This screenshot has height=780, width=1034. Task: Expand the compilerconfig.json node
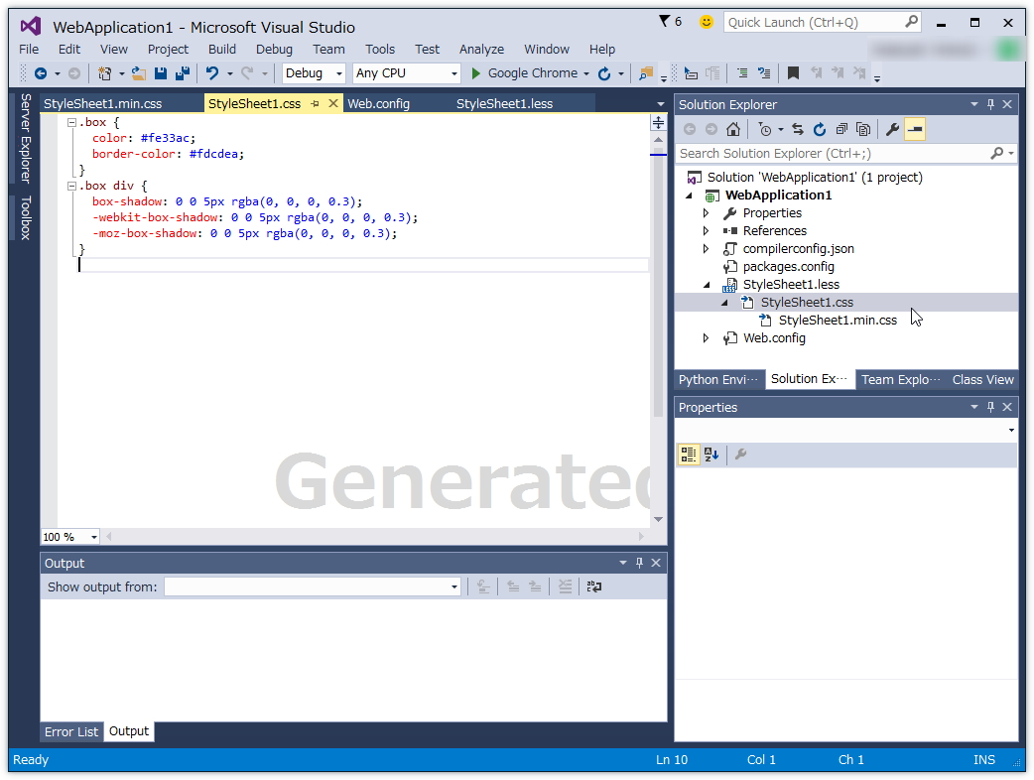707,248
